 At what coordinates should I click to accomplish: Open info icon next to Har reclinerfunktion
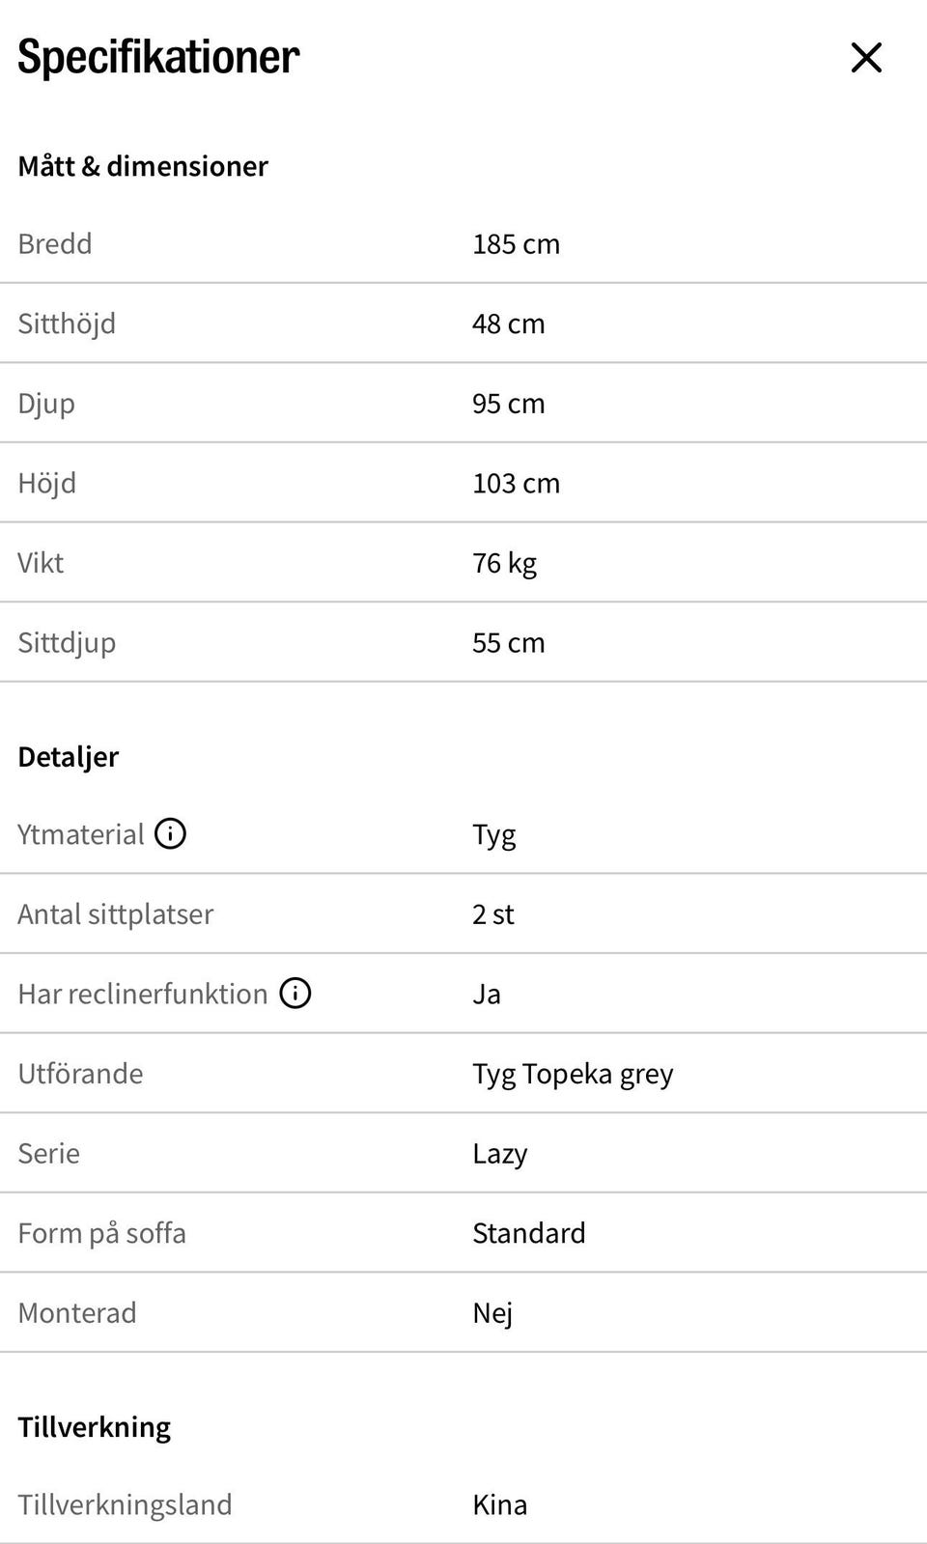pos(295,993)
